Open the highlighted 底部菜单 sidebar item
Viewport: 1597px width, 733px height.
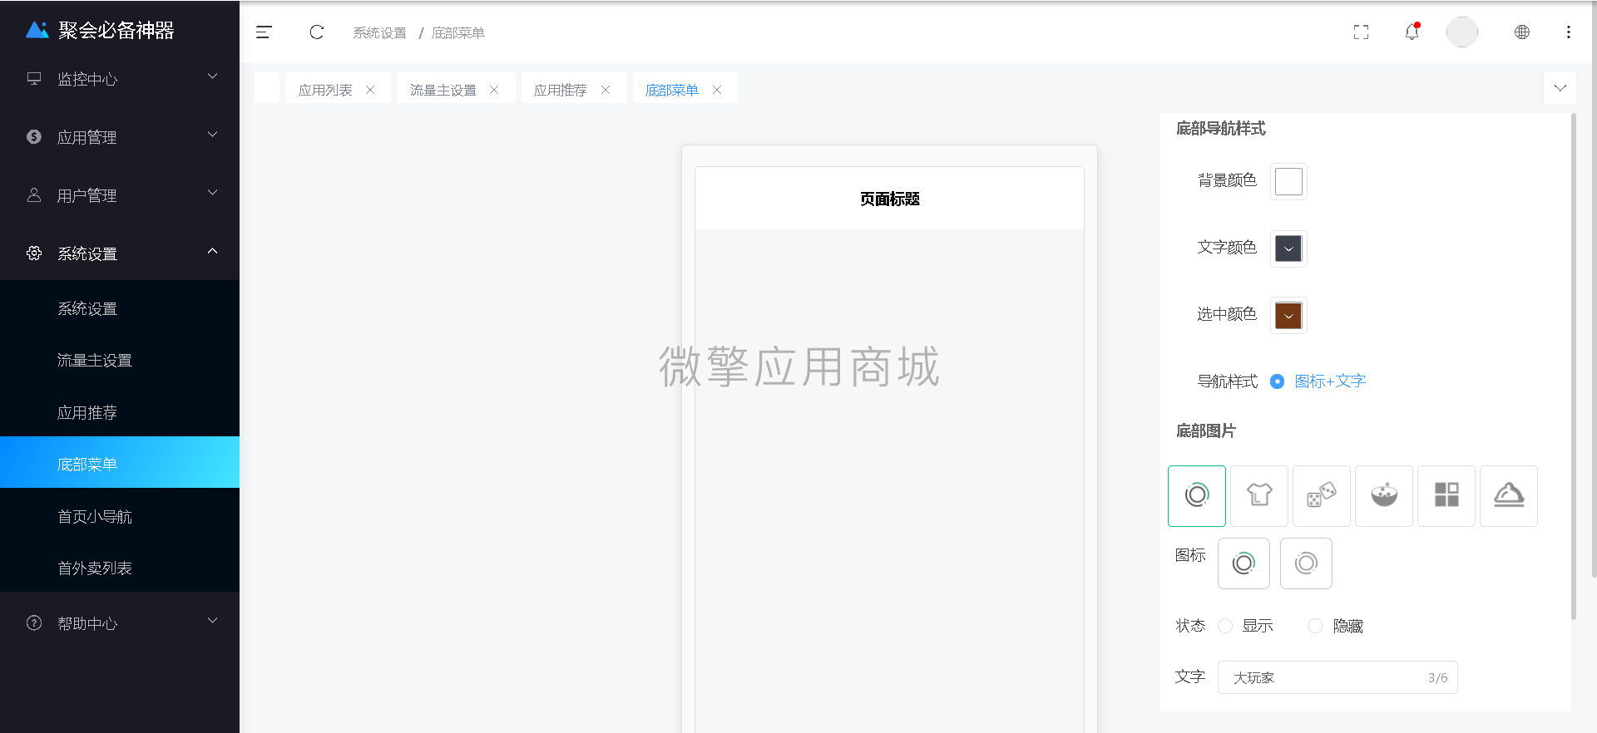pos(120,463)
